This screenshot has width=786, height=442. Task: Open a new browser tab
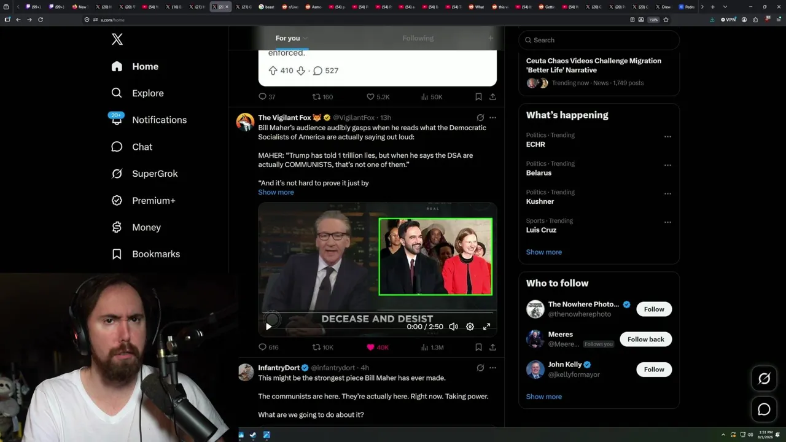(712, 7)
